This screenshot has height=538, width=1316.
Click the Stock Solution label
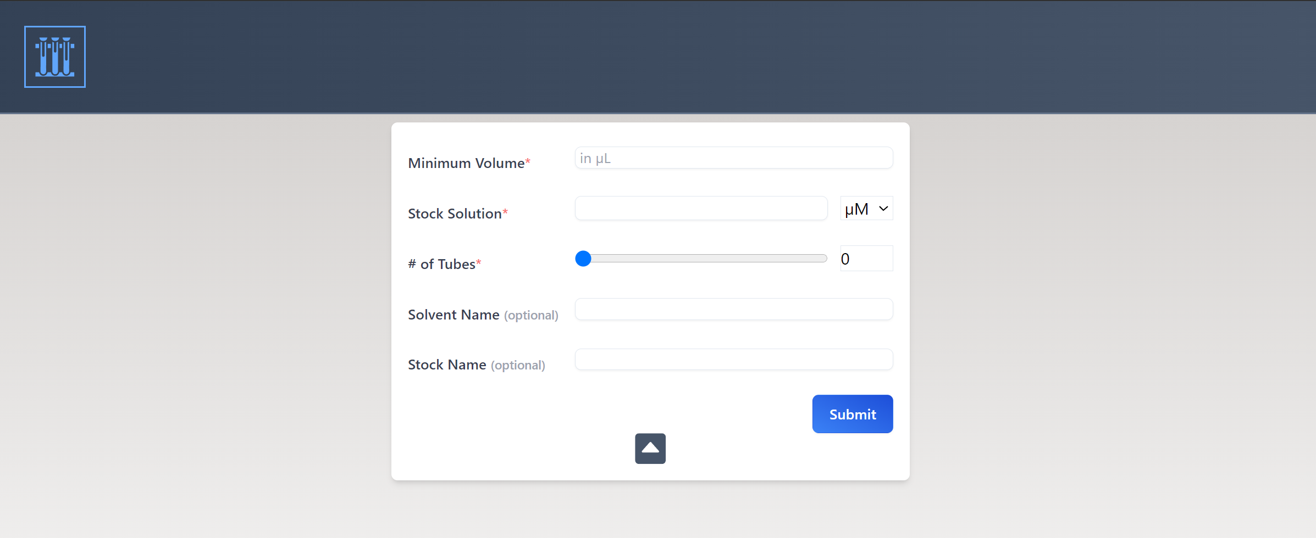coord(455,214)
